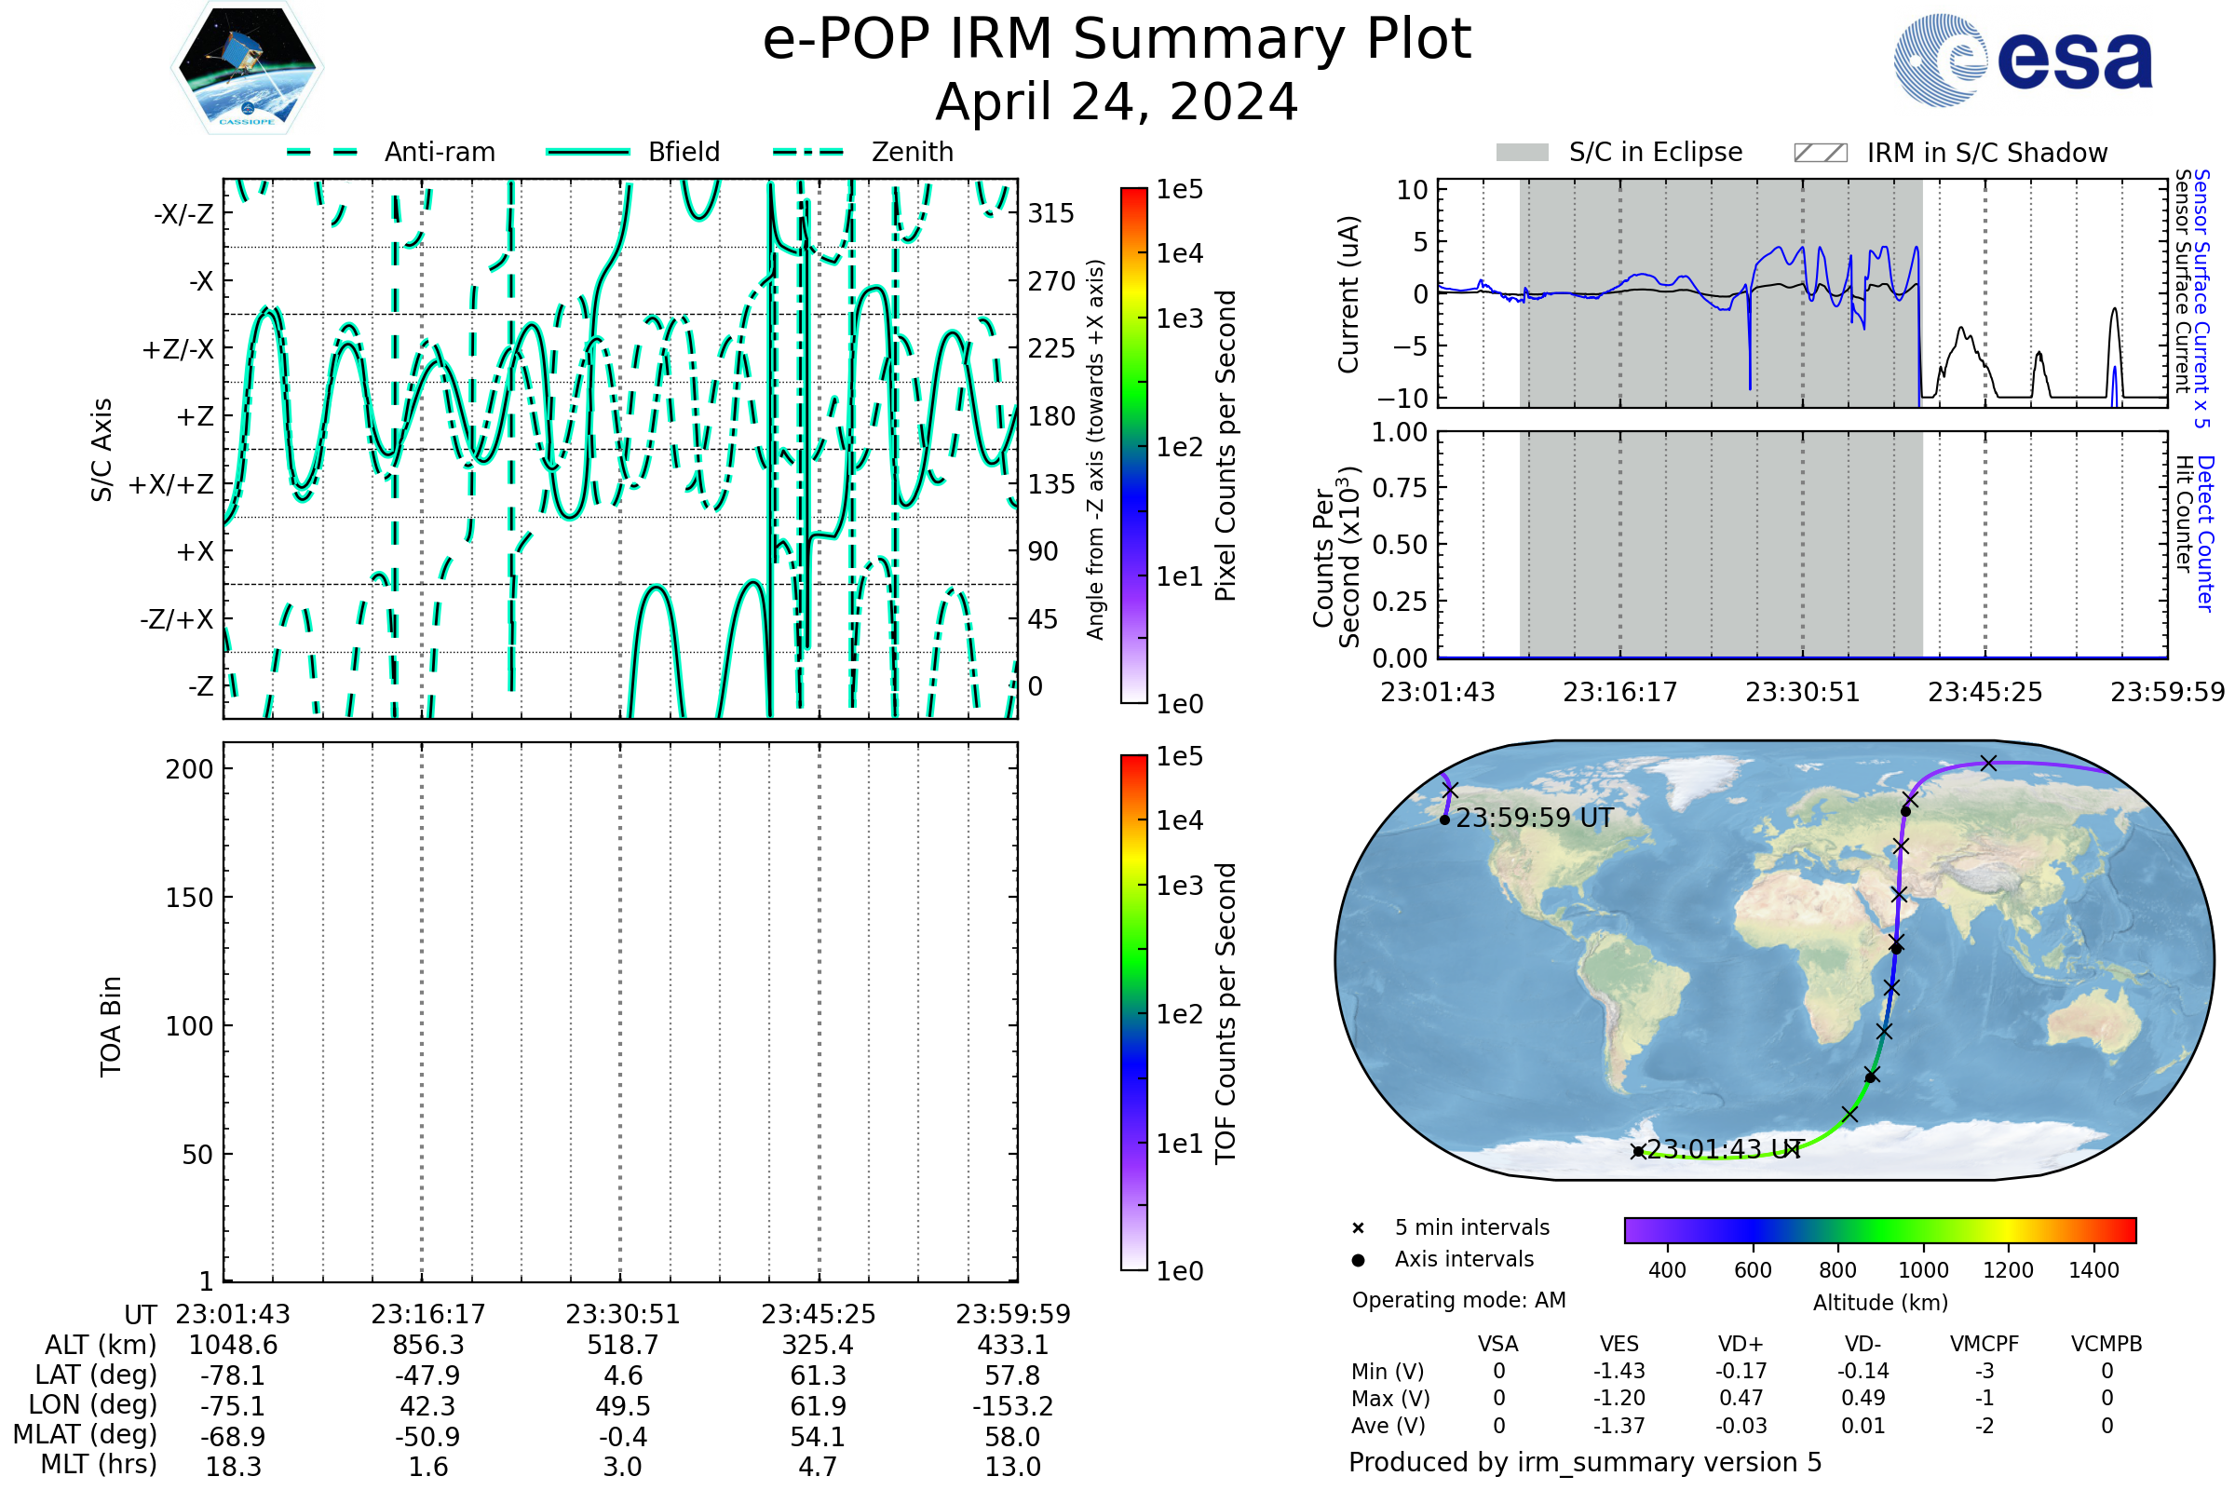Click the ESA logo
This screenshot has width=2235, height=1490.
point(2022,61)
